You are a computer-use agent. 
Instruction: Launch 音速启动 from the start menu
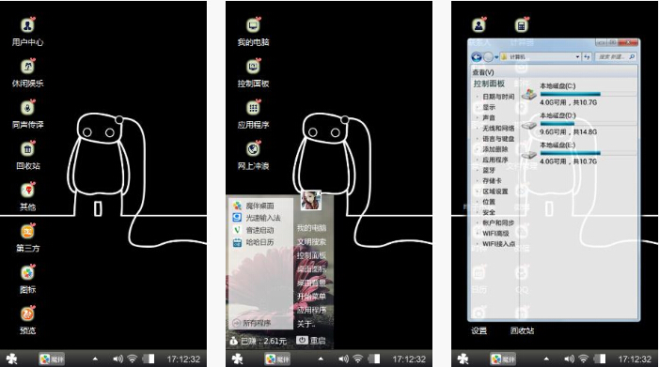tap(254, 230)
